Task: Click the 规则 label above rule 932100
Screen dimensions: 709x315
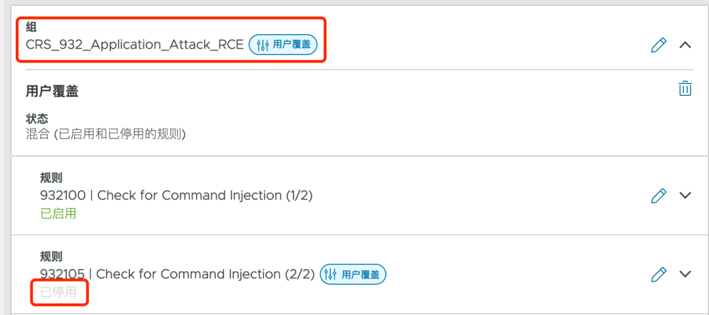Action: tap(51, 178)
